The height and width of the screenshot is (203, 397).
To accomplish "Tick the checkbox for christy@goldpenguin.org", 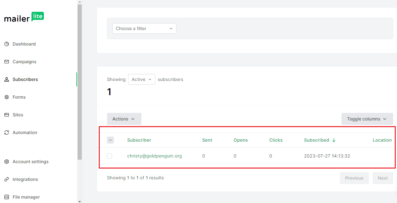I will pyautogui.click(x=110, y=156).
